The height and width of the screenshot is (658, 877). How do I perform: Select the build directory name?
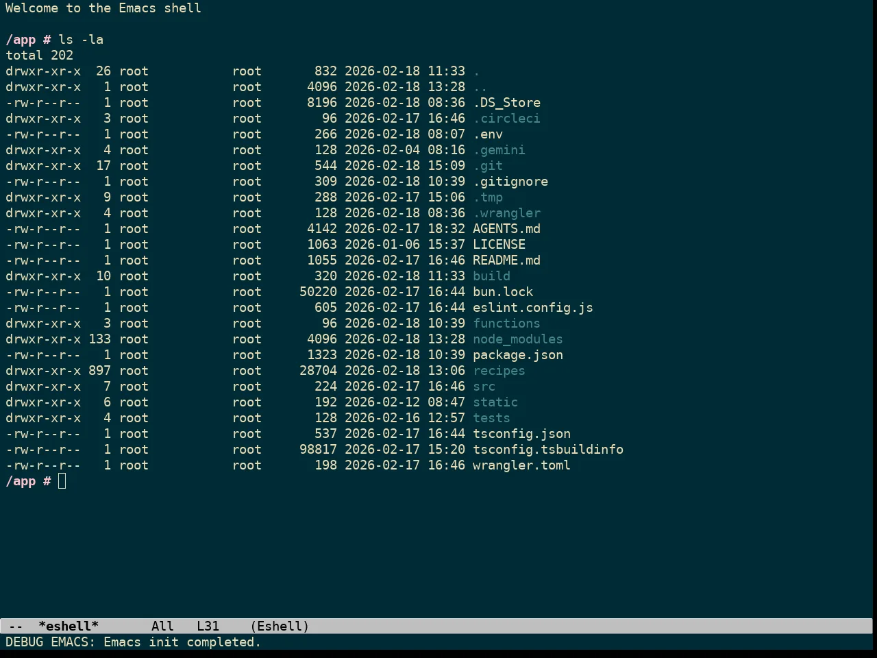coord(491,276)
